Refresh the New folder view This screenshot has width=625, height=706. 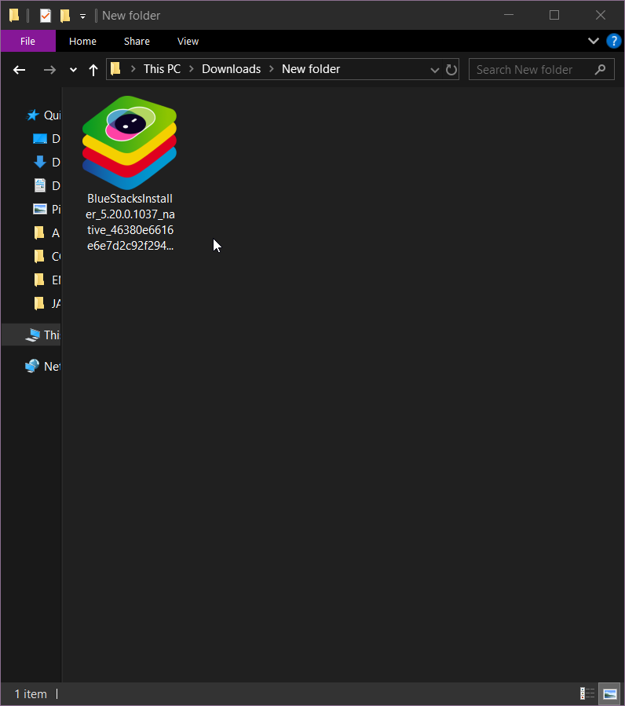pyautogui.click(x=451, y=70)
